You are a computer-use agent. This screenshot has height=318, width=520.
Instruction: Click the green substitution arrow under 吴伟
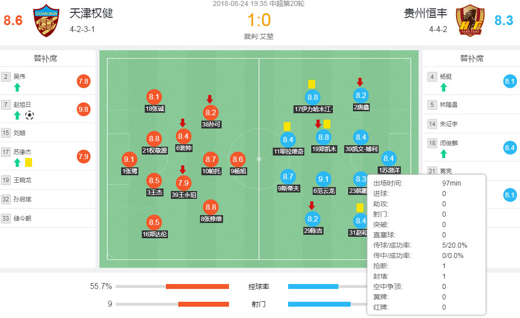[x=17, y=87]
